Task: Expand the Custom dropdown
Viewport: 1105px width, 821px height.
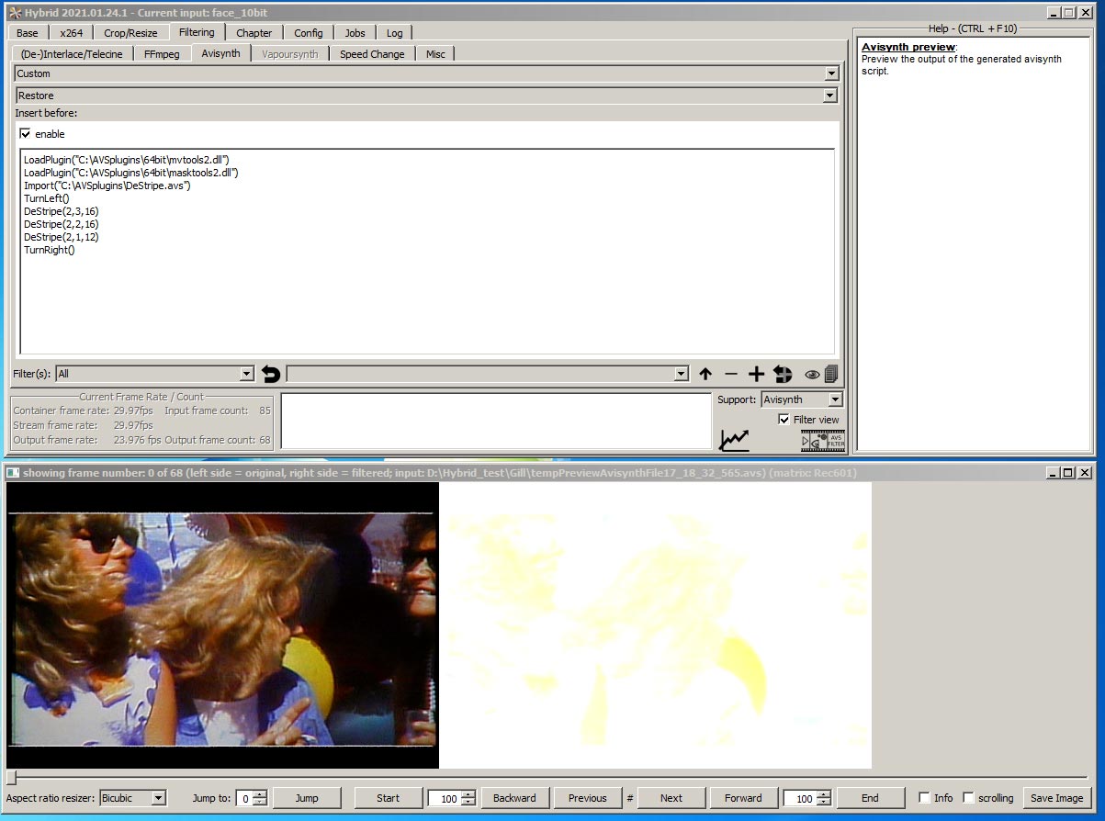Action: (x=831, y=73)
